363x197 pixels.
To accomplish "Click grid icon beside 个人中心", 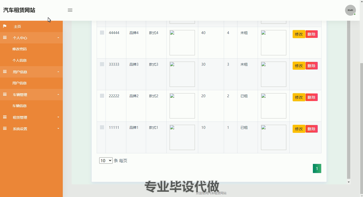I will click(x=5, y=38).
